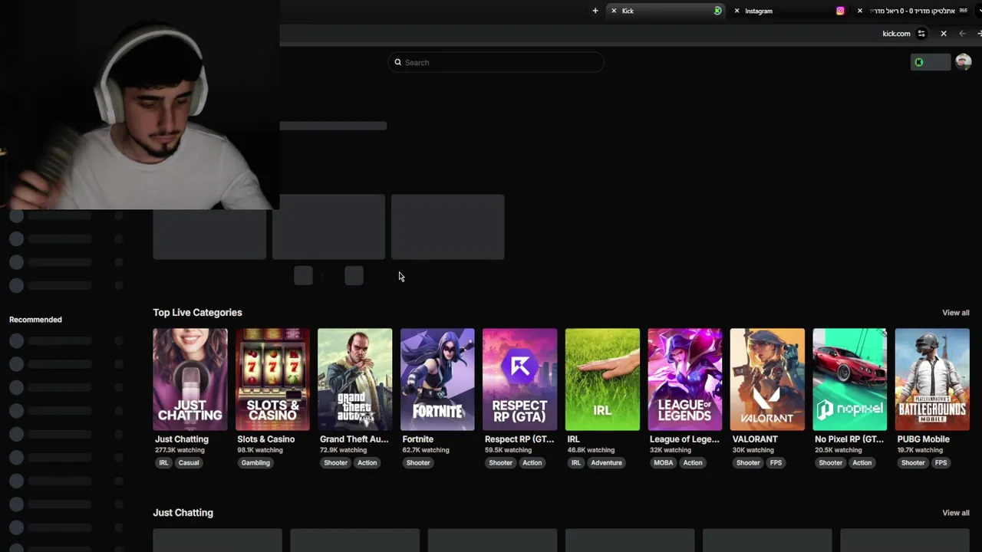Open the VALORANT category thumbnail
982x552 pixels.
point(767,379)
